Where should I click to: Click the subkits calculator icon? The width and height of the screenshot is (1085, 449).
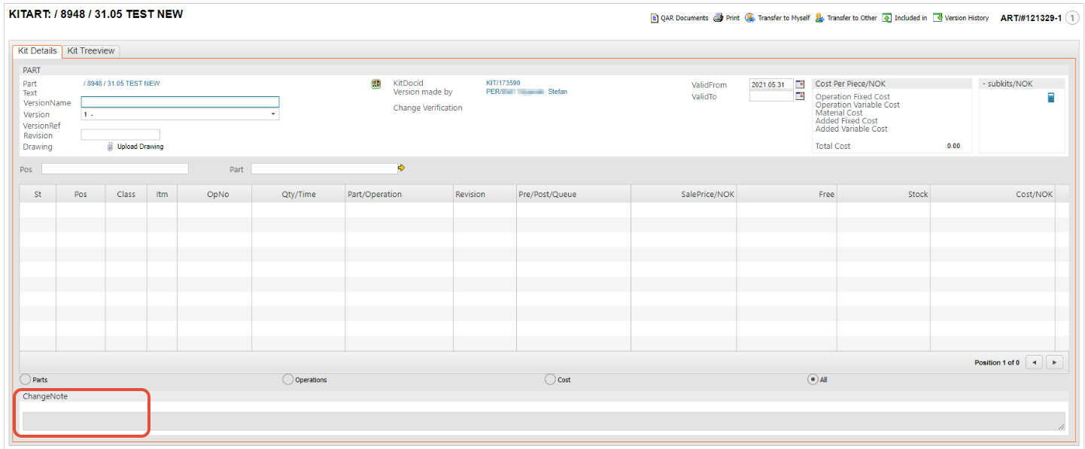coord(1051,98)
